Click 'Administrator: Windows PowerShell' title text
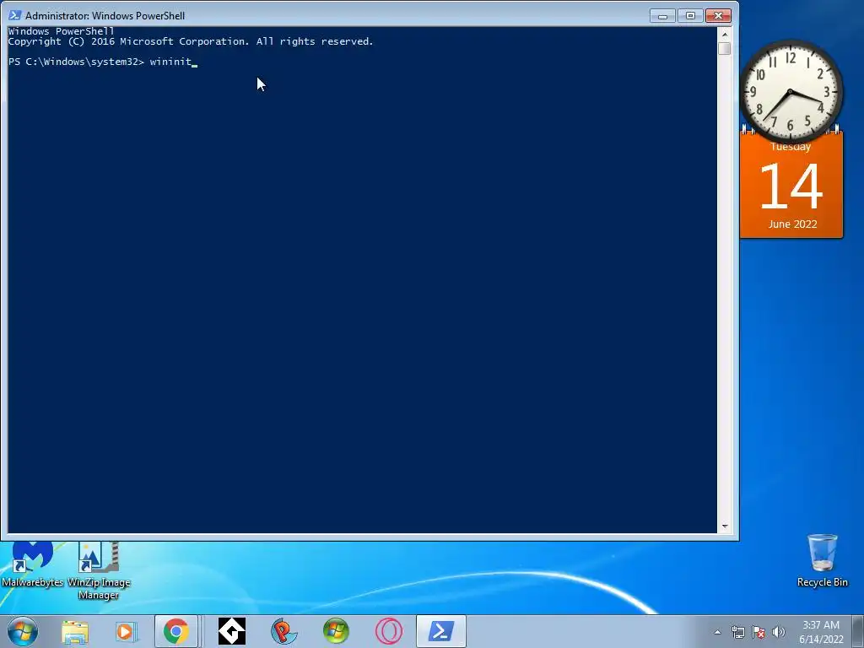The image size is (864, 648). (105, 16)
